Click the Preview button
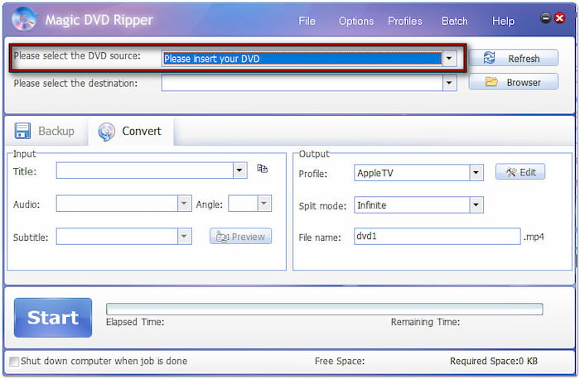The height and width of the screenshot is (379, 580). [240, 237]
